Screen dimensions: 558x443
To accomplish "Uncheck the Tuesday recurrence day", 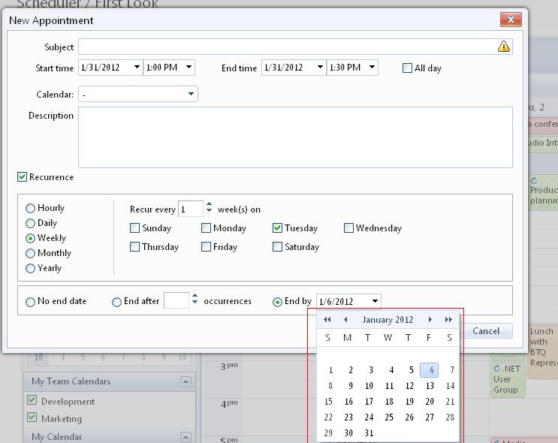I will click(277, 228).
